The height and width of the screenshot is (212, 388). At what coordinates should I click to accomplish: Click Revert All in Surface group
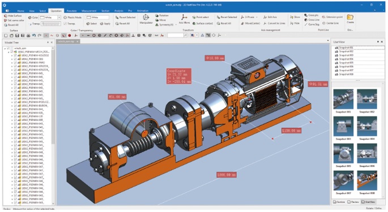click(11, 25)
